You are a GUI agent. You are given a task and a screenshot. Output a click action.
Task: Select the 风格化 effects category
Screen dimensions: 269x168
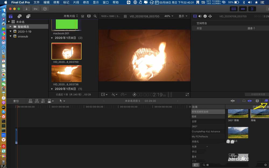195,141
